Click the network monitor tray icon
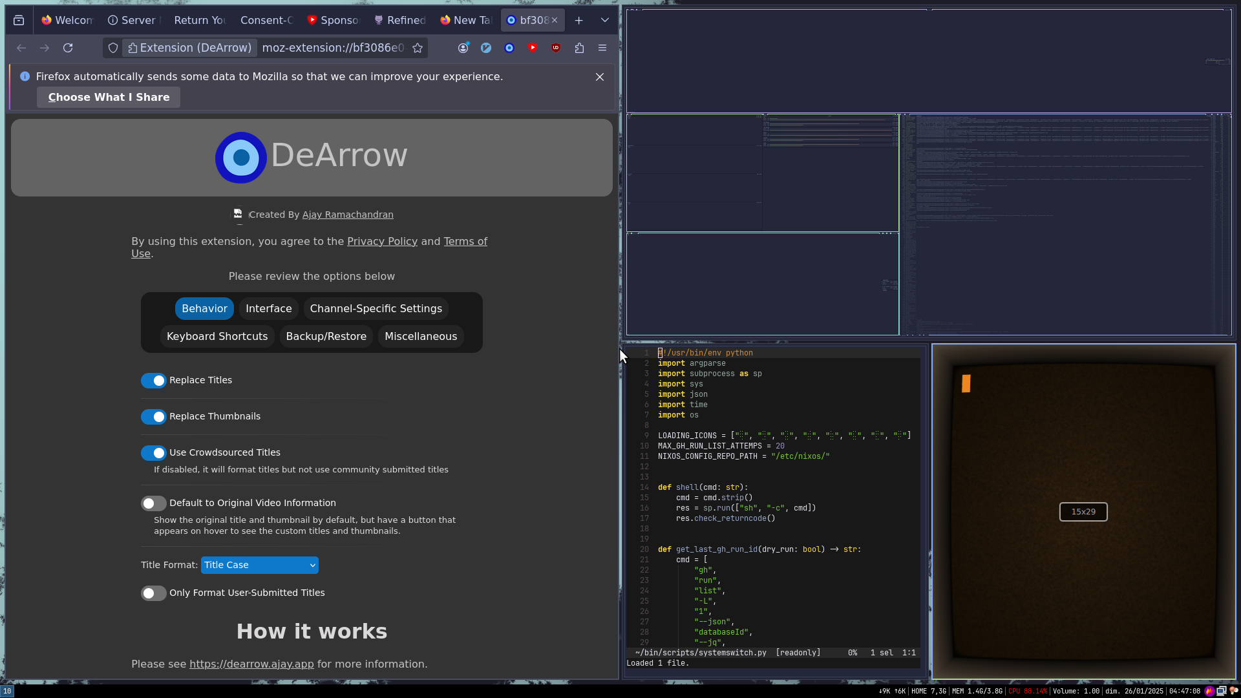The image size is (1241, 698). (x=1222, y=691)
